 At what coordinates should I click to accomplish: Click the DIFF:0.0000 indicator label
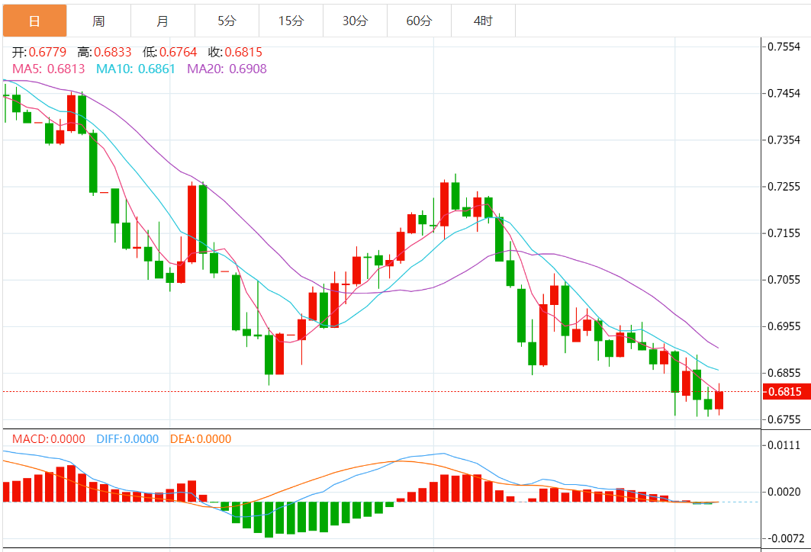coord(127,439)
